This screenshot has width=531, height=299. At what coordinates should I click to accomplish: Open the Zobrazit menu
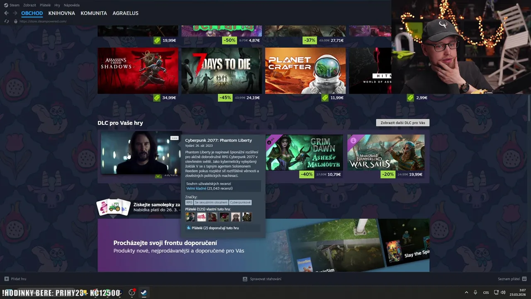[x=29, y=5]
